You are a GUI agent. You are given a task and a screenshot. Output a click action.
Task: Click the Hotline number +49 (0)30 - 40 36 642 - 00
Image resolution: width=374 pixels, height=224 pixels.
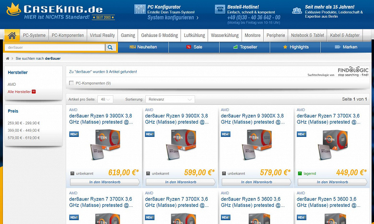click(x=254, y=17)
